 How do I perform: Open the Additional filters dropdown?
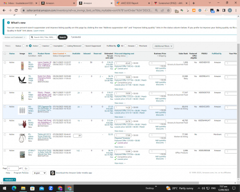click(x=163, y=46)
